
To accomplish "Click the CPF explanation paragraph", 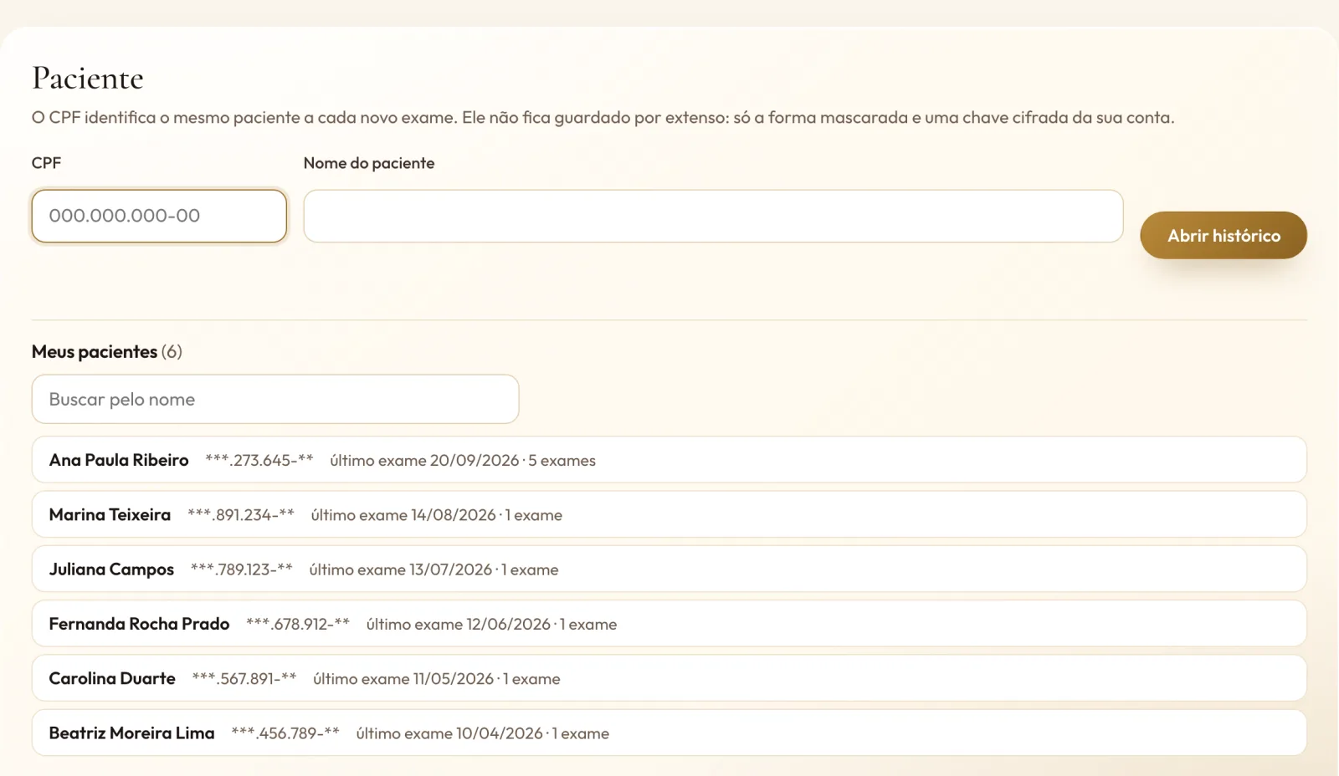I will (x=603, y=117).
